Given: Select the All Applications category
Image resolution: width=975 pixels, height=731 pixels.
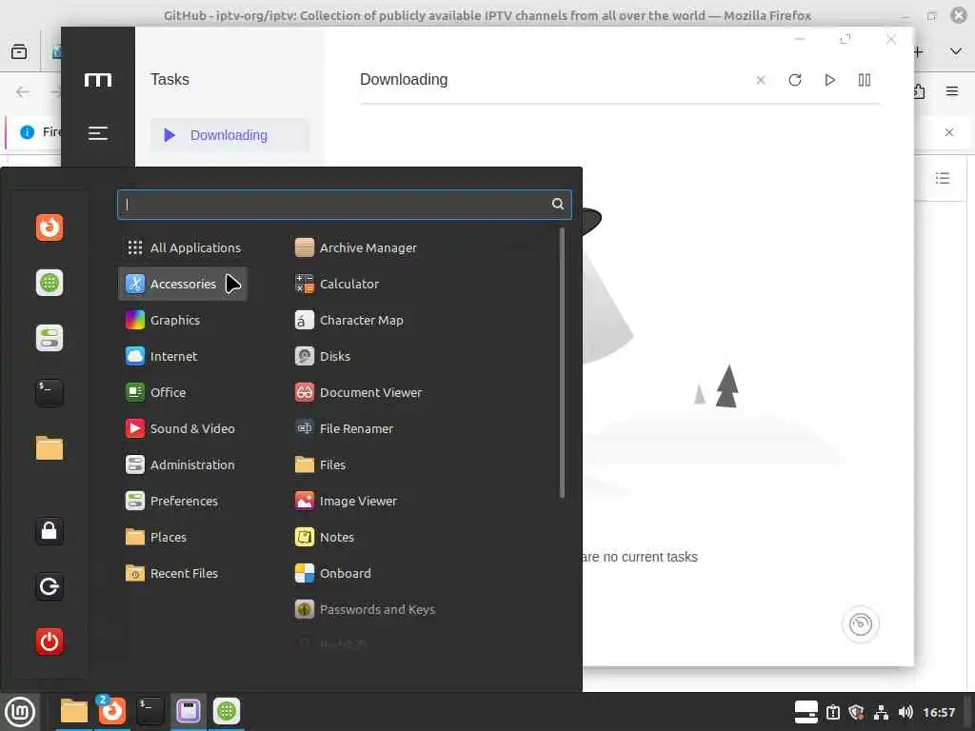Looking at the screenshot, I should [183, 248].
